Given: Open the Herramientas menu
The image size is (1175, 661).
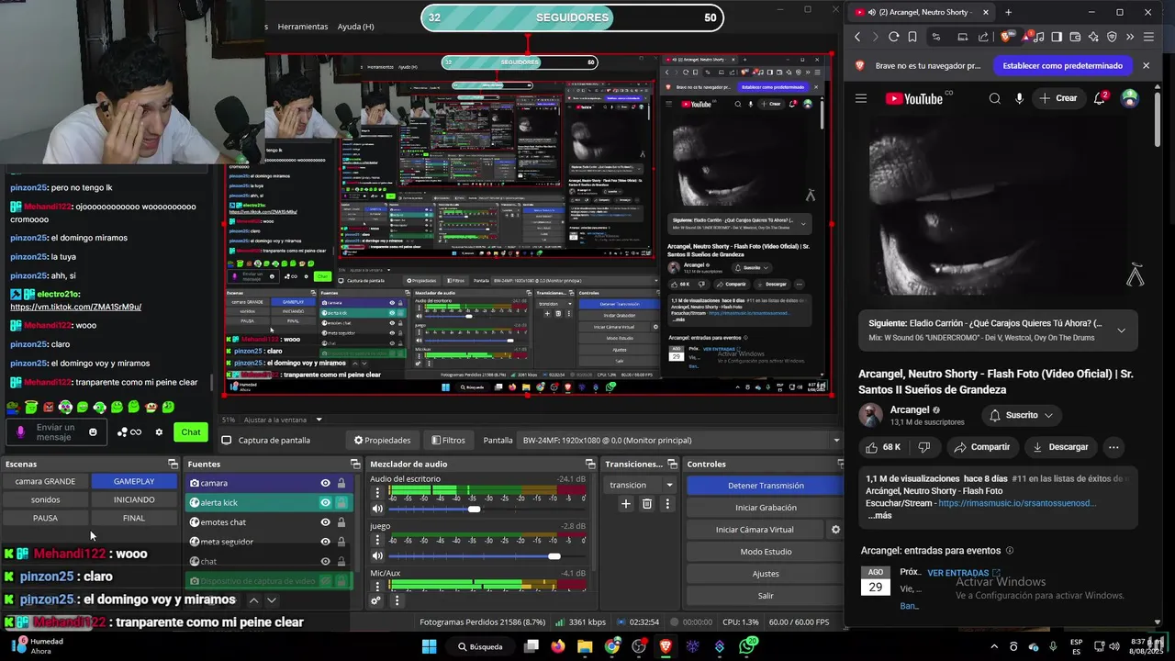Looking at the screenshot, I should 303,27.
